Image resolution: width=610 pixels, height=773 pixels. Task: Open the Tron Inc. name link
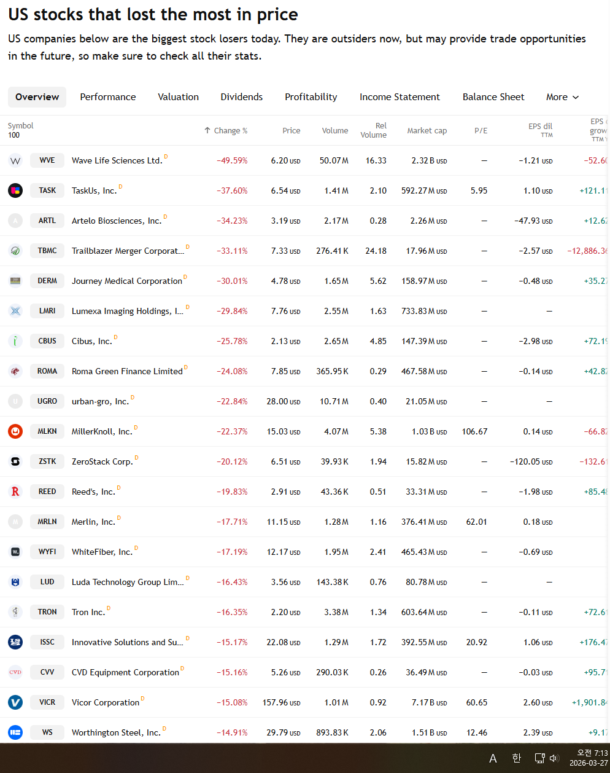[x=88, y=612]
